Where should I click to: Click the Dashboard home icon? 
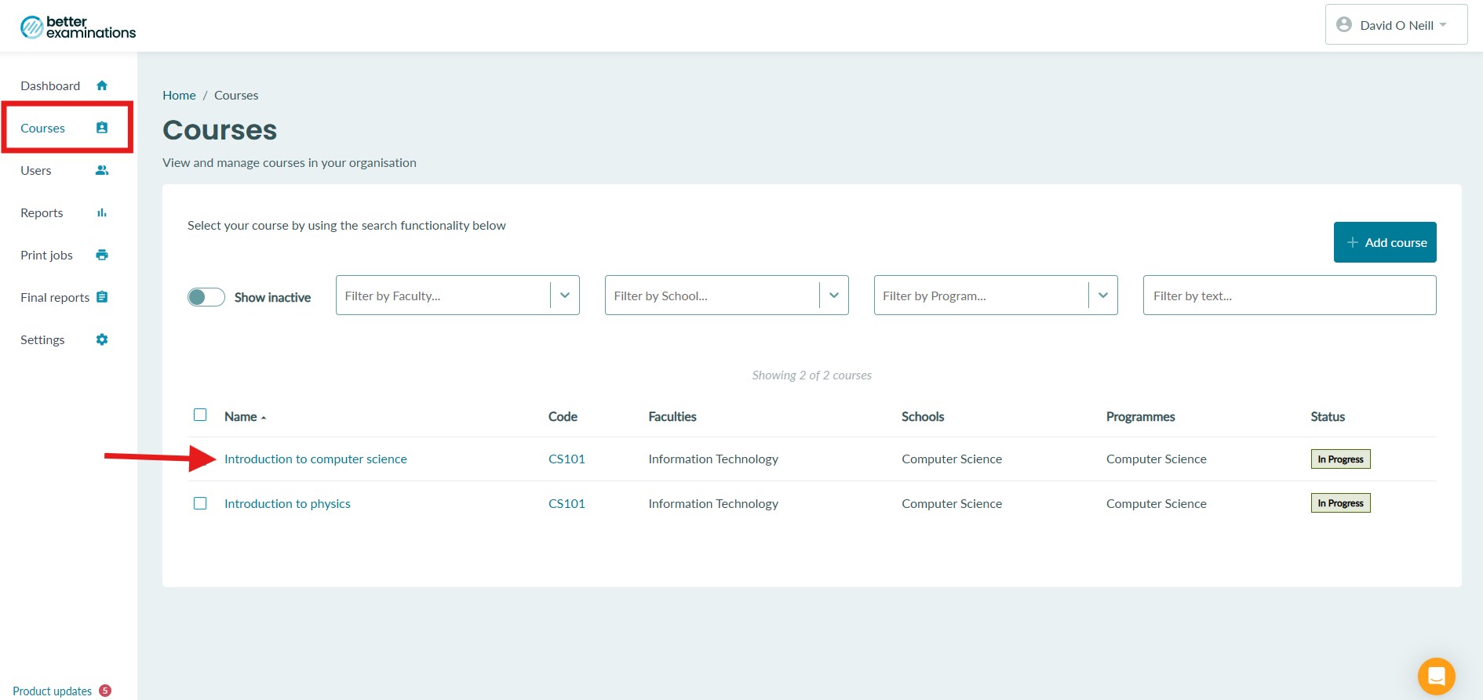point(102,85)
